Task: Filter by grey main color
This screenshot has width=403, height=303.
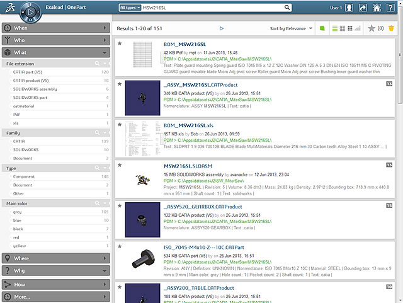Action: 17,212
